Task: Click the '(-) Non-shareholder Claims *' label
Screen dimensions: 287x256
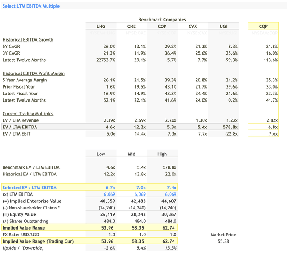Action: tap(31, 208)
